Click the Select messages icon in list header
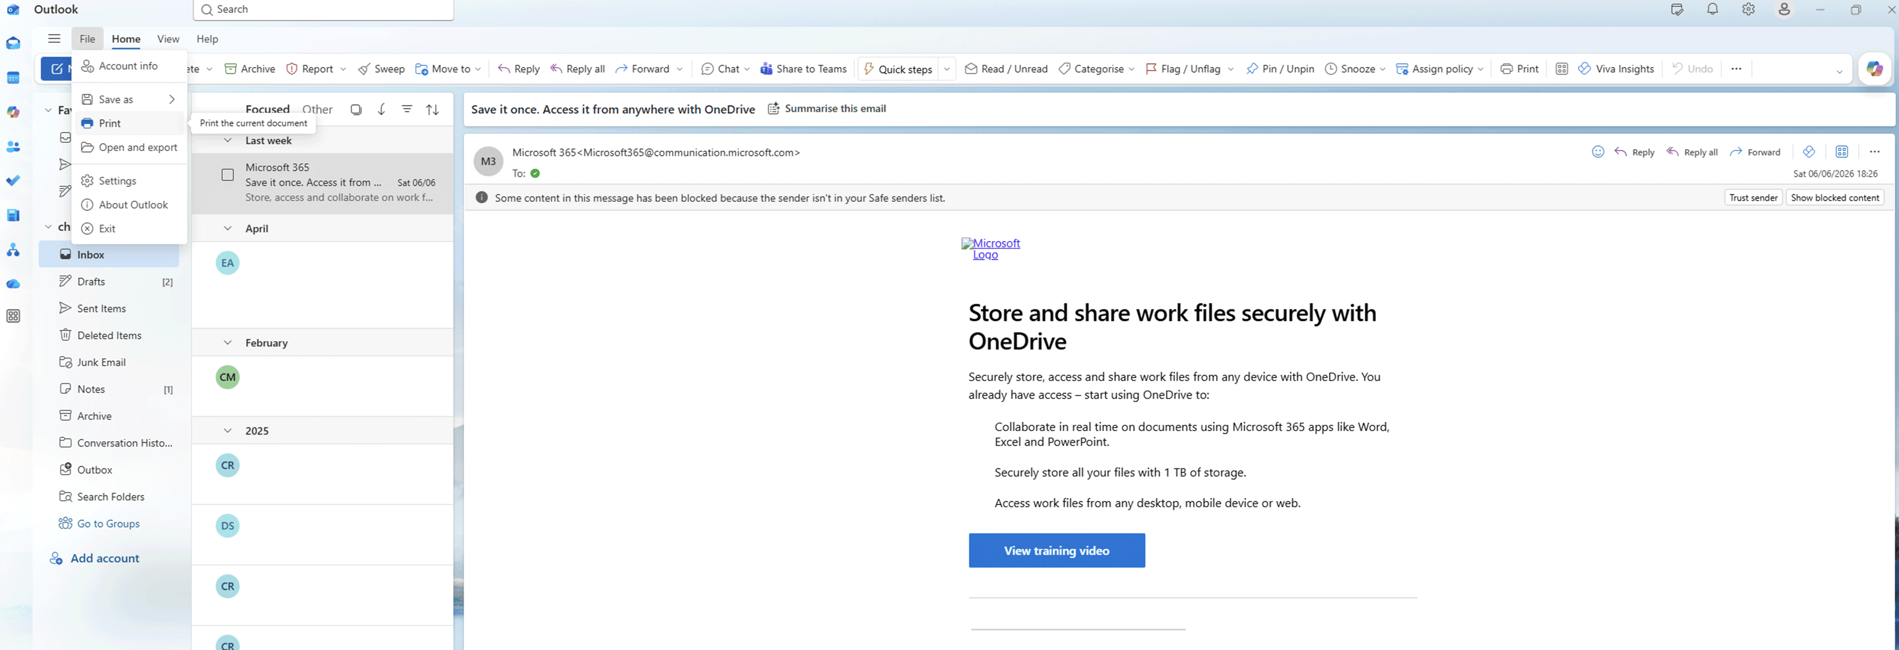The height and width of the screenshot is (650, 1899). (356, 109)
